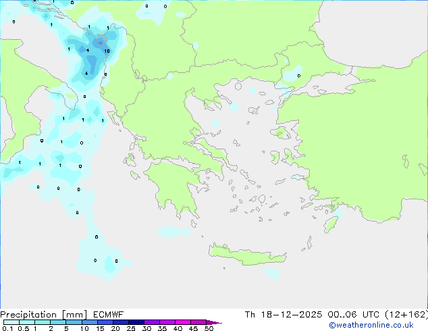This screenshot has width=428, height=331.
Task: Select the 1–2 mm legend color swatch
Action: coord(43,322)
